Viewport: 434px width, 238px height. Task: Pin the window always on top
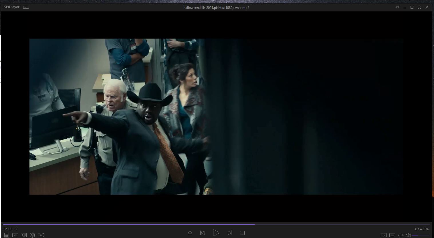click(397, 7)
